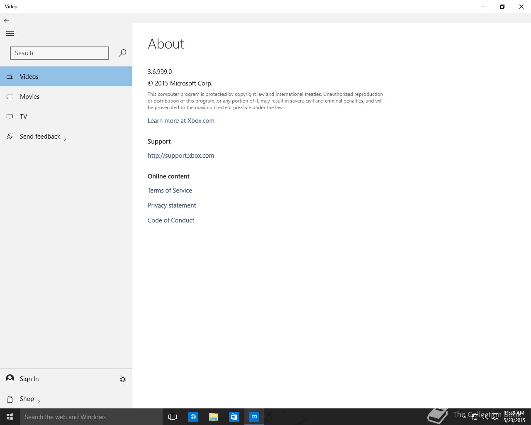
Task: Click © 2015 Microsoft Corp. text
Action: pyautogui.click(x=180, y=83)
